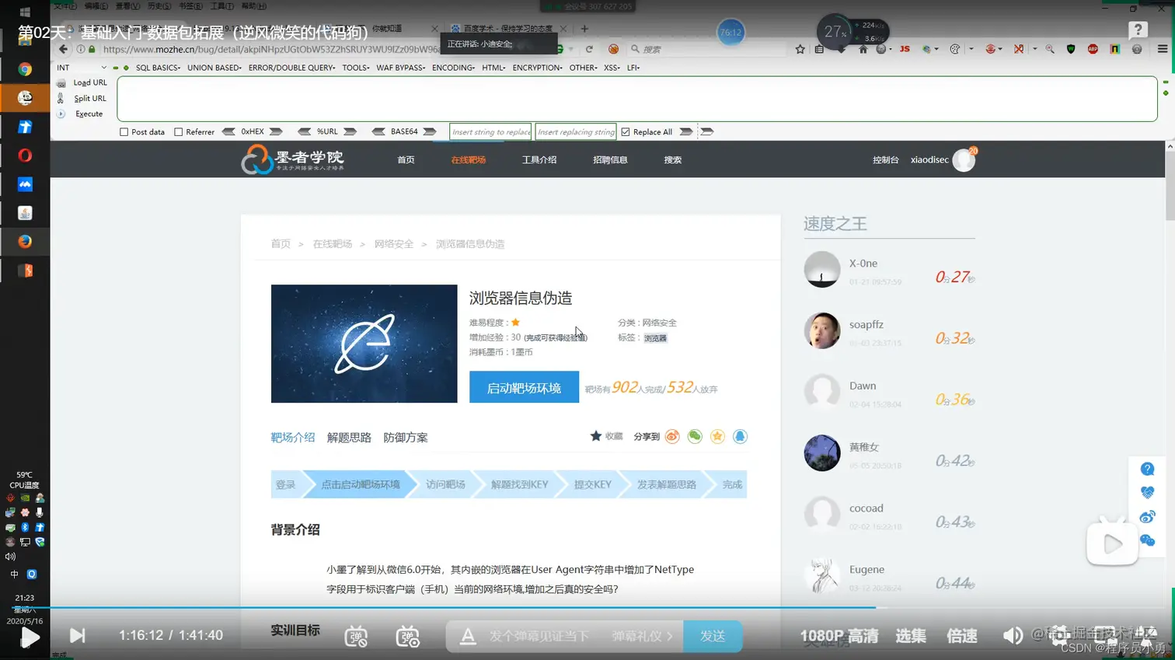The width and height of the screenshot is (1175, 660).
Task: Click the Insert string to replace field
Action: click(490, 132)
